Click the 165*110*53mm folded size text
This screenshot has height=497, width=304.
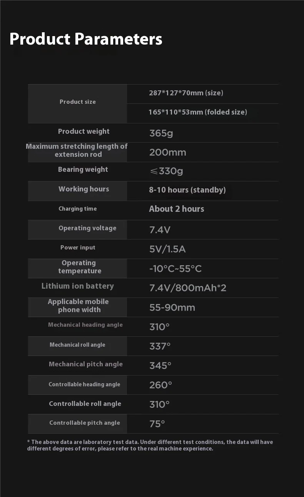click(198, 112)
